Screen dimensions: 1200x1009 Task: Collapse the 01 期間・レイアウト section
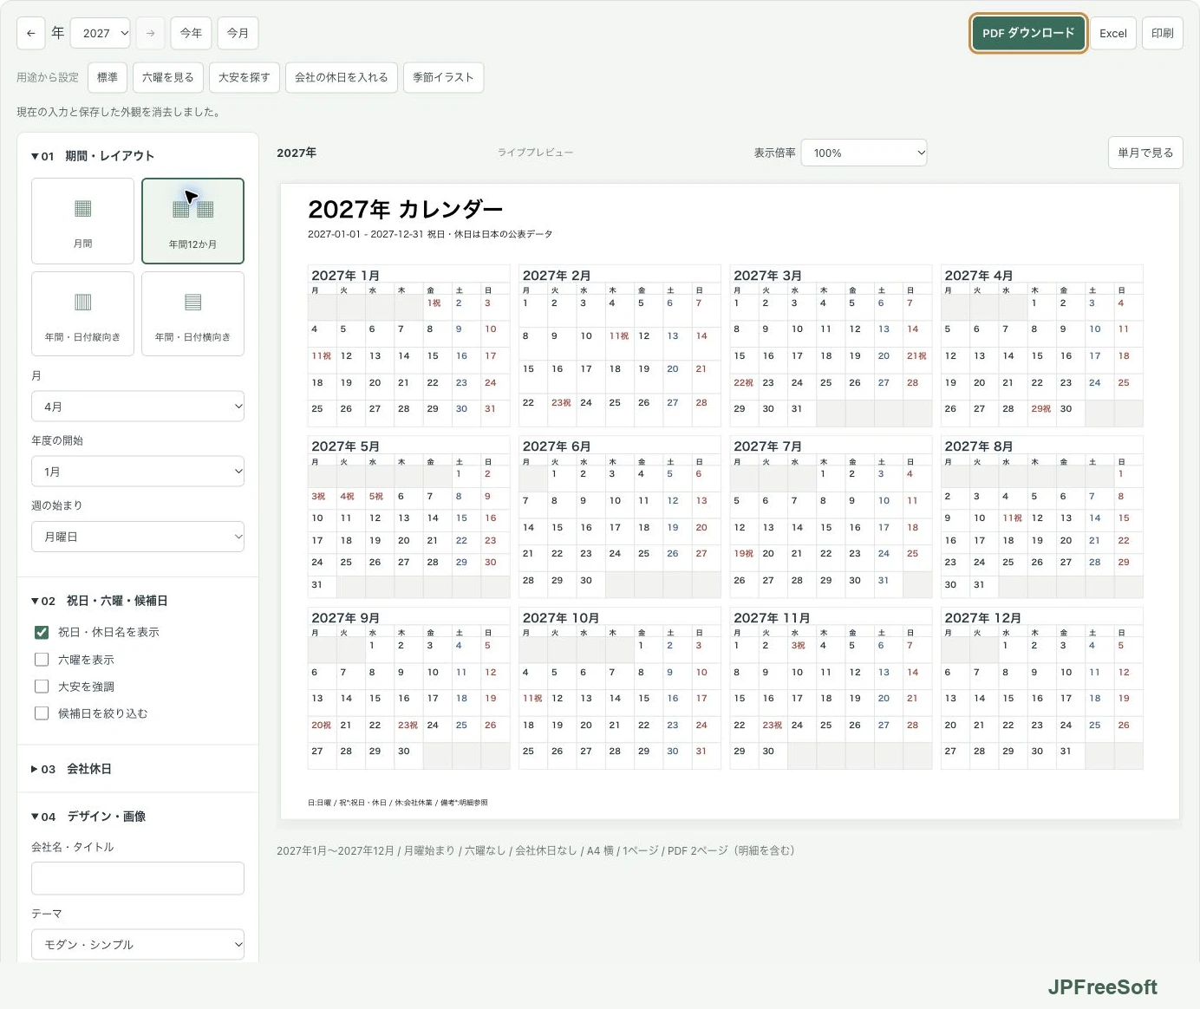(x=93, y=156)
